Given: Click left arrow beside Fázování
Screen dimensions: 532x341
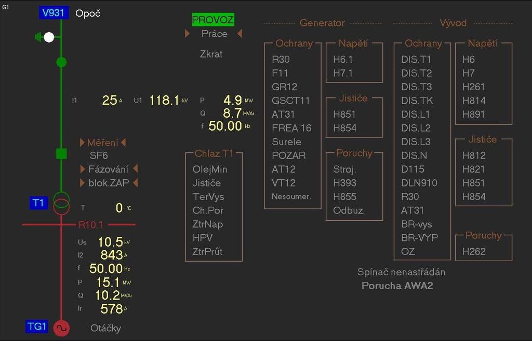Looking at the screenshot, I should (83, 169).
